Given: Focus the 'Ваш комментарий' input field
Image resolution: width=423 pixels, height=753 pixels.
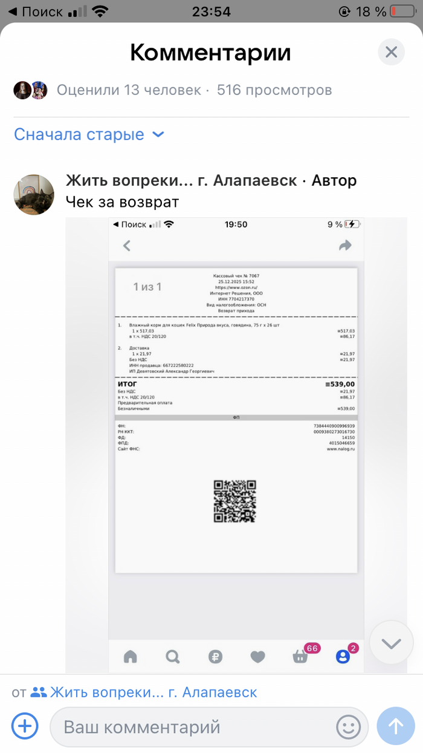Looking at the screenshot, I should tap(209, 726).
